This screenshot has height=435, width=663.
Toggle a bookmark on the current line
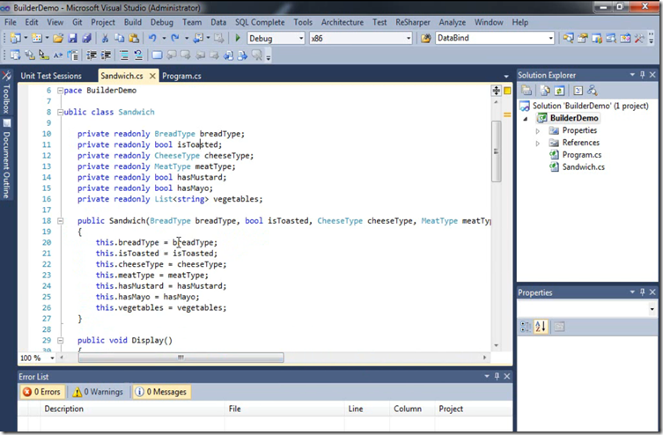click(157, 55)
